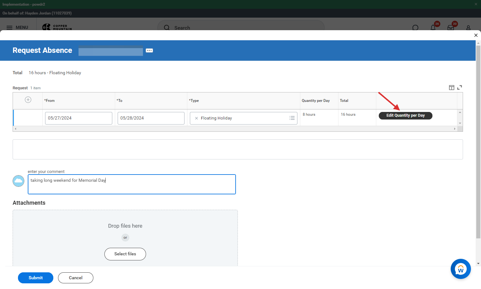Close the Request Absence dialog

pyautogui.click(x=476, y=35)
